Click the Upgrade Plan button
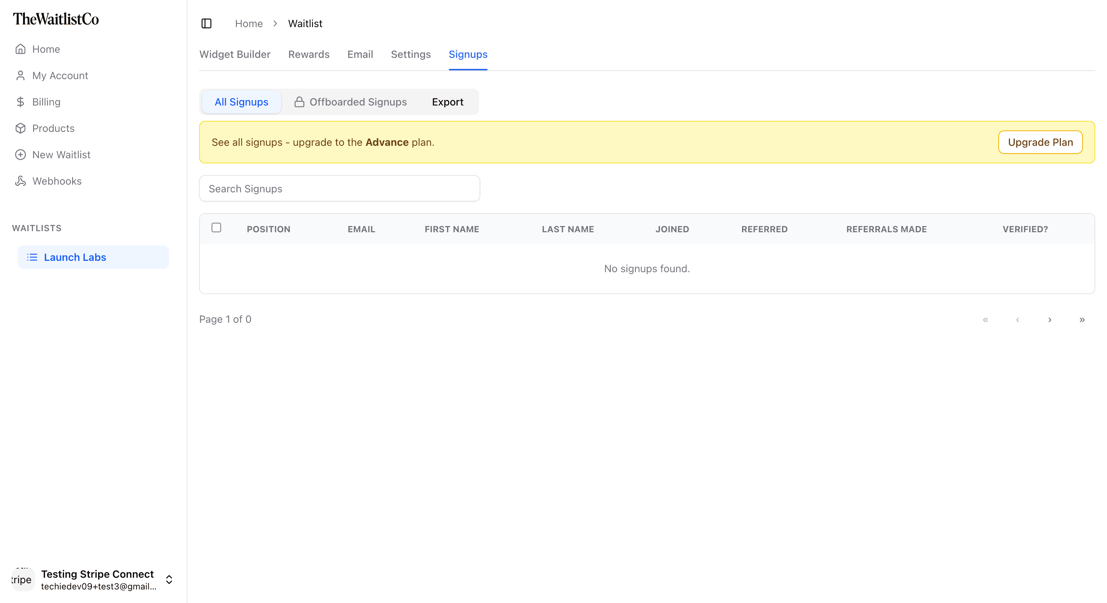Image resolution: width=1107 pixels, height=603 pixels. tap(1040, 143)
